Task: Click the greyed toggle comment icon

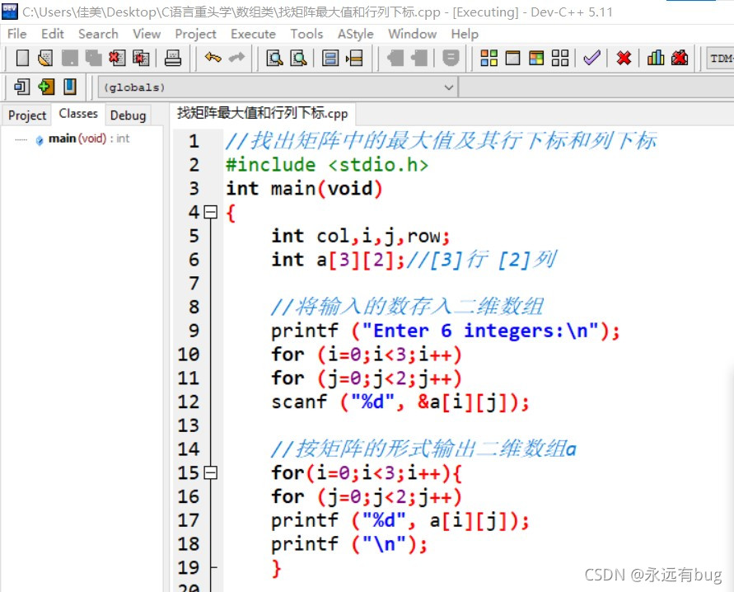Action: click(x=451, y=58)
